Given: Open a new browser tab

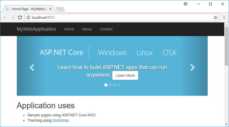Looking at the screenshot, I should coord(60,9).
